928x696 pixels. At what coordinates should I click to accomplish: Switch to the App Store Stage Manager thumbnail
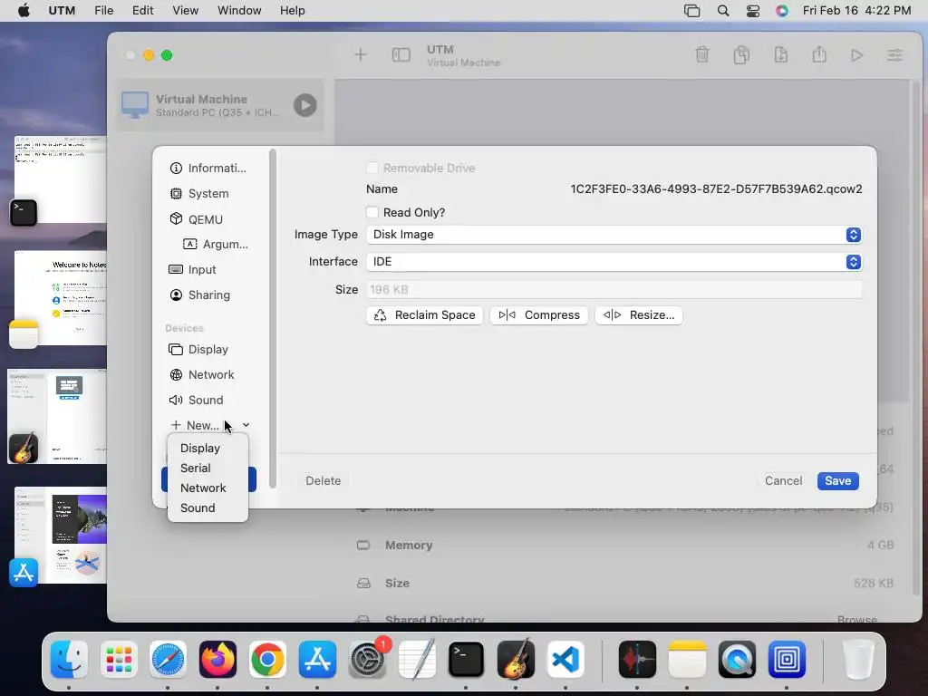click(x=59, y=536)
